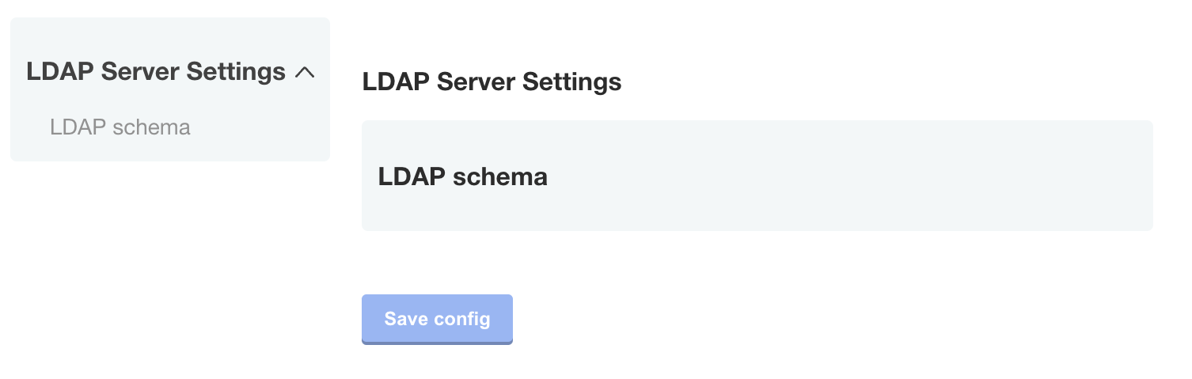
Task: Open the LDAP schema section card
Action: click(x=757, y=176)
